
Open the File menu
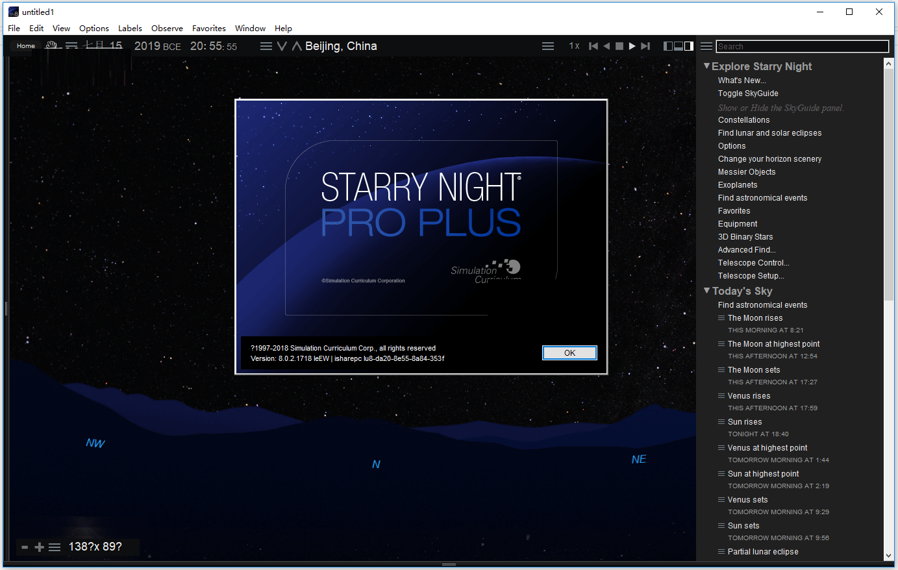point(14,28)
